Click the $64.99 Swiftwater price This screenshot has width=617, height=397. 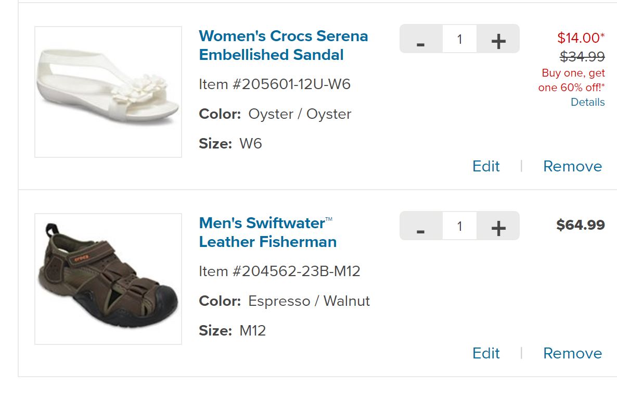pyautogui.click(x=580, y=225)
